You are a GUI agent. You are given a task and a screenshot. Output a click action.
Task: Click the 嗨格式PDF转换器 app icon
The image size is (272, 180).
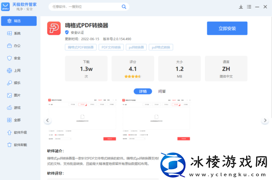tap(54, 28)
